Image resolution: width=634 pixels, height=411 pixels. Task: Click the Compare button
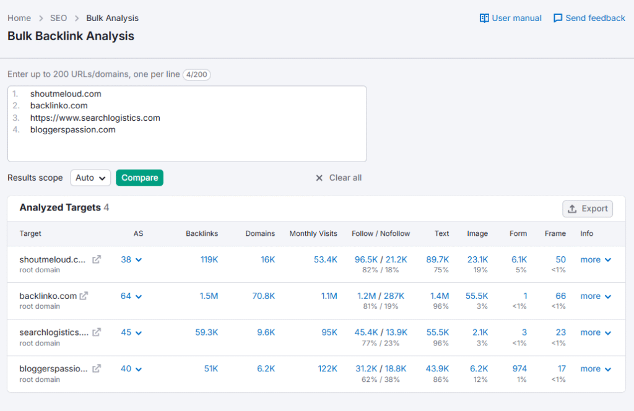tap(139, 178)
